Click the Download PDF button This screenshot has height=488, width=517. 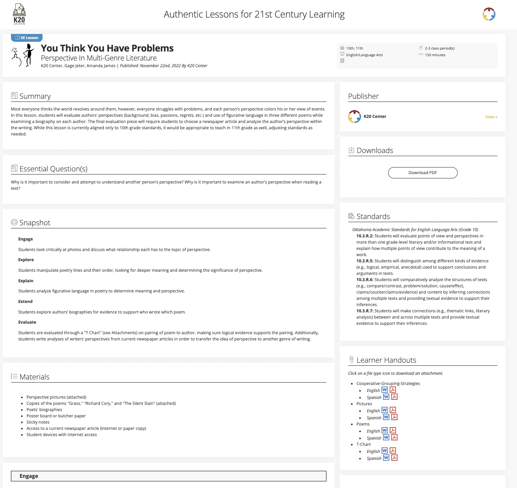[423, 173]
